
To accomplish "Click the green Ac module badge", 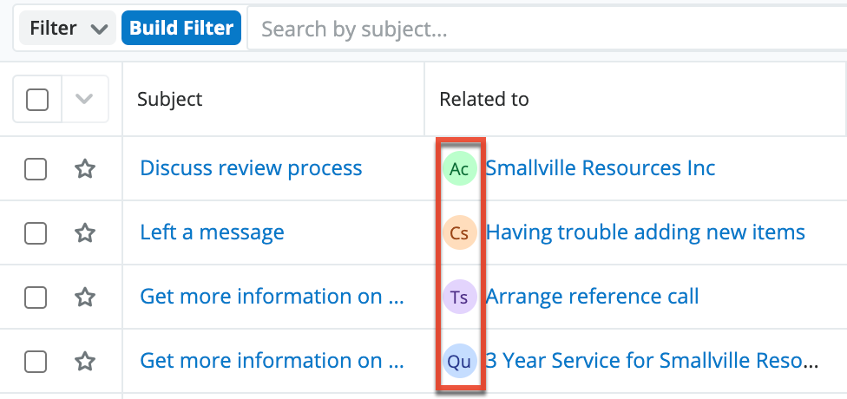I will tap(459, 168).
